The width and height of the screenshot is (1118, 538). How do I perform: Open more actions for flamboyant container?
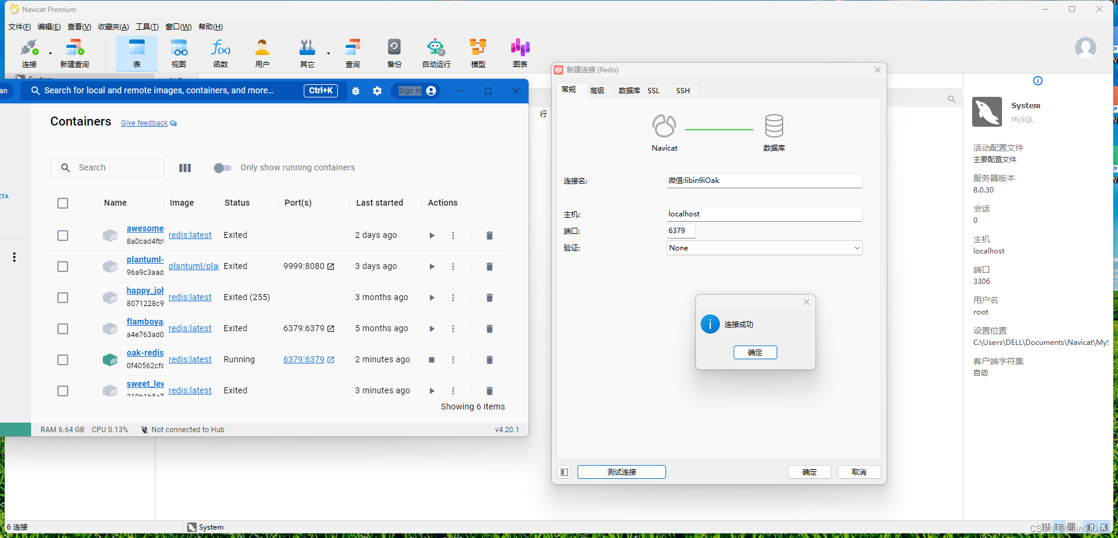click(x=453, y=329)
